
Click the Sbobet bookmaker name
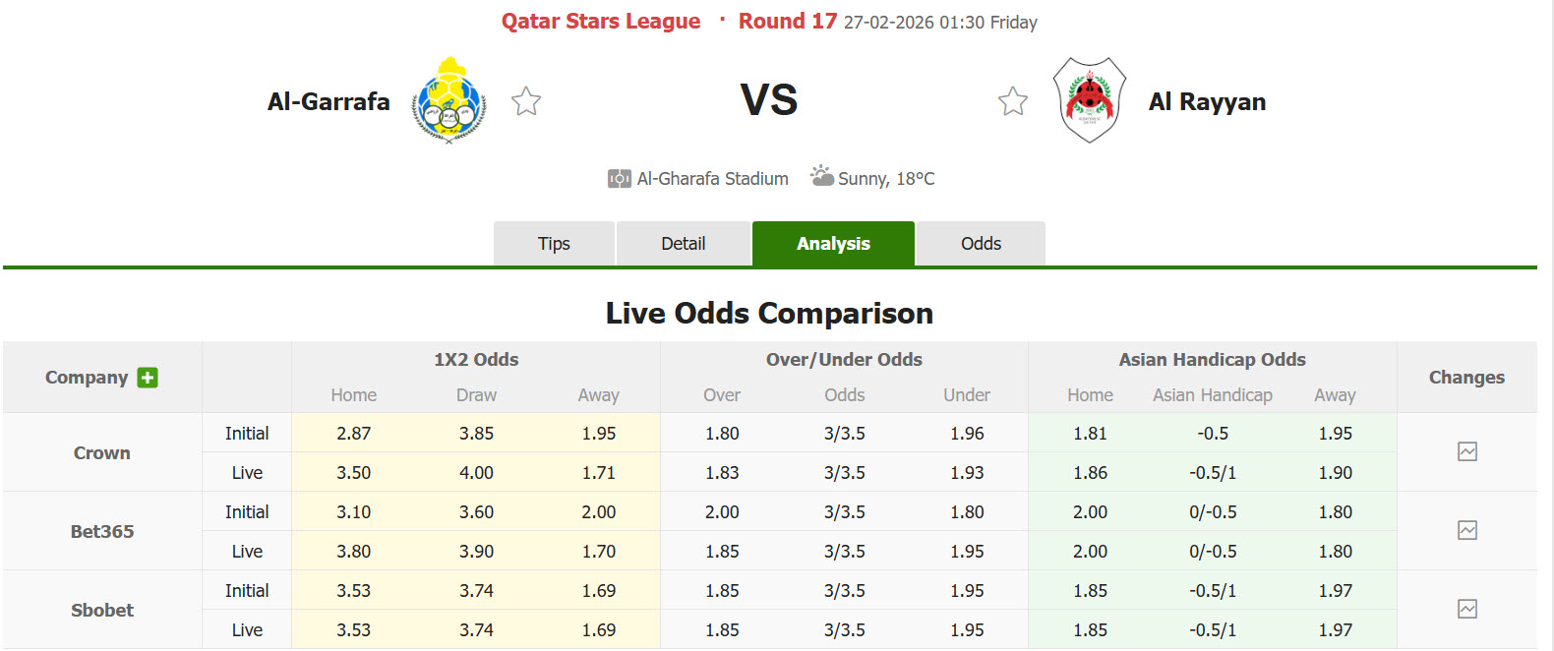101,610
